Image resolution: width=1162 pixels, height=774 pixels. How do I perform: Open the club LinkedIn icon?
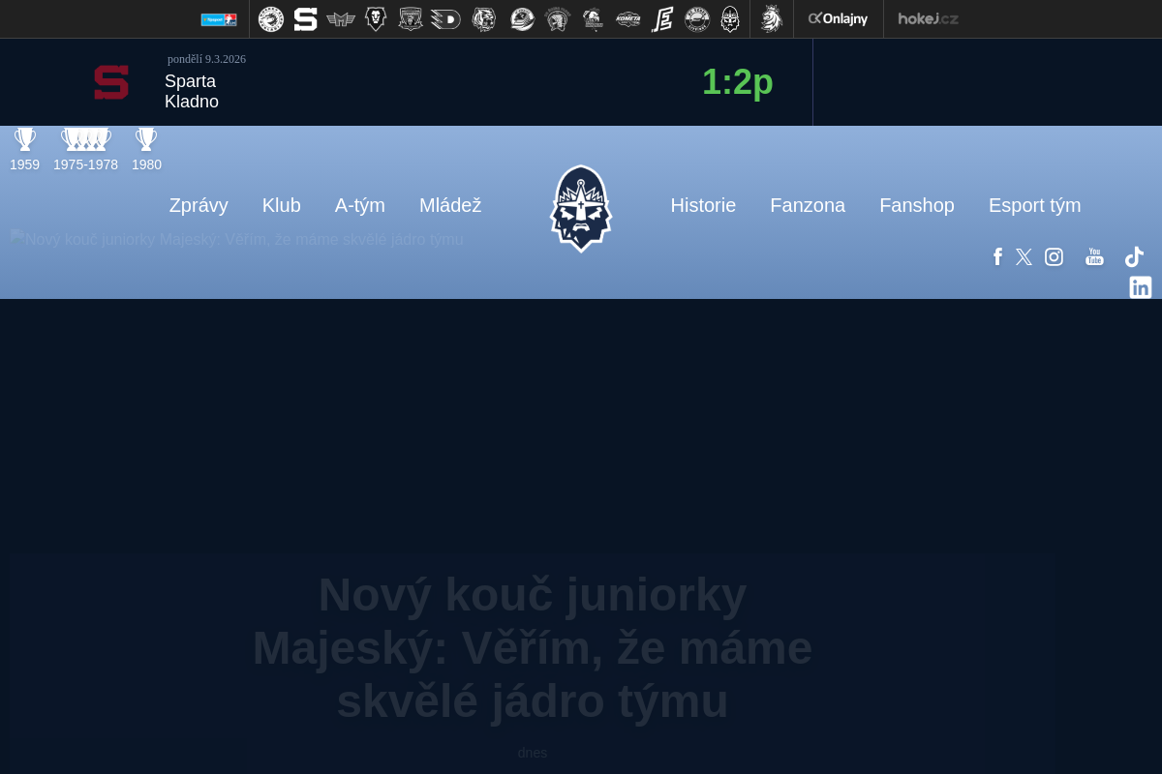[x=1141, y=287]
